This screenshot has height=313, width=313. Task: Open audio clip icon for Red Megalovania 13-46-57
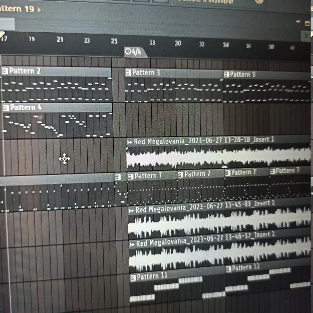click(x=132, y=244)
